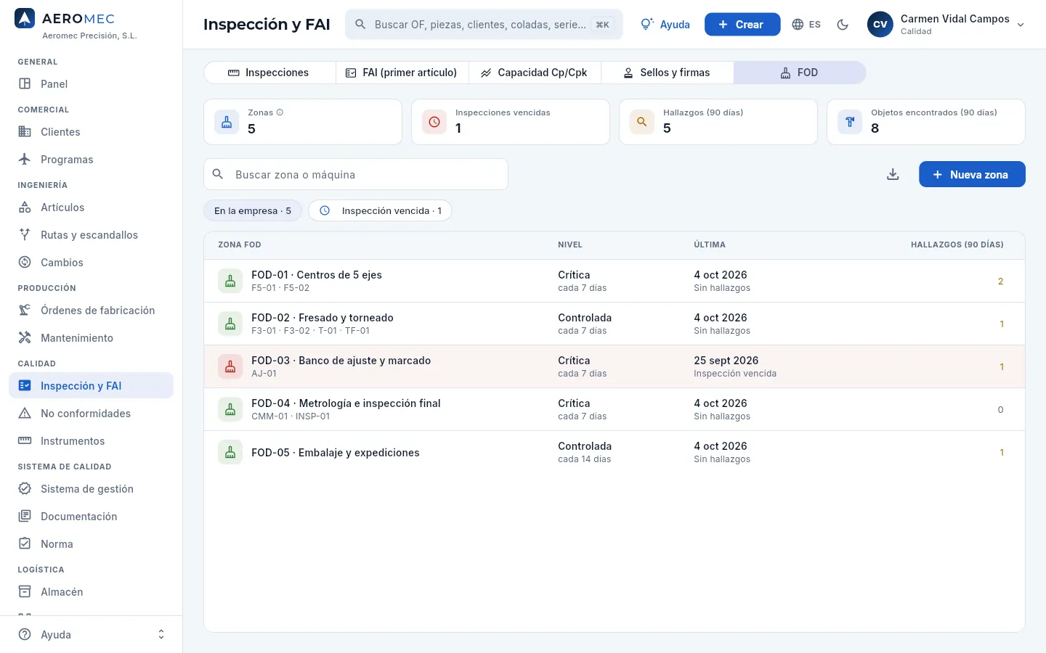Image resolution: width=1046 pixels, height=653 pixels.
Task: Toggle Inspección vencida filter chip
Action: point(380,211)
